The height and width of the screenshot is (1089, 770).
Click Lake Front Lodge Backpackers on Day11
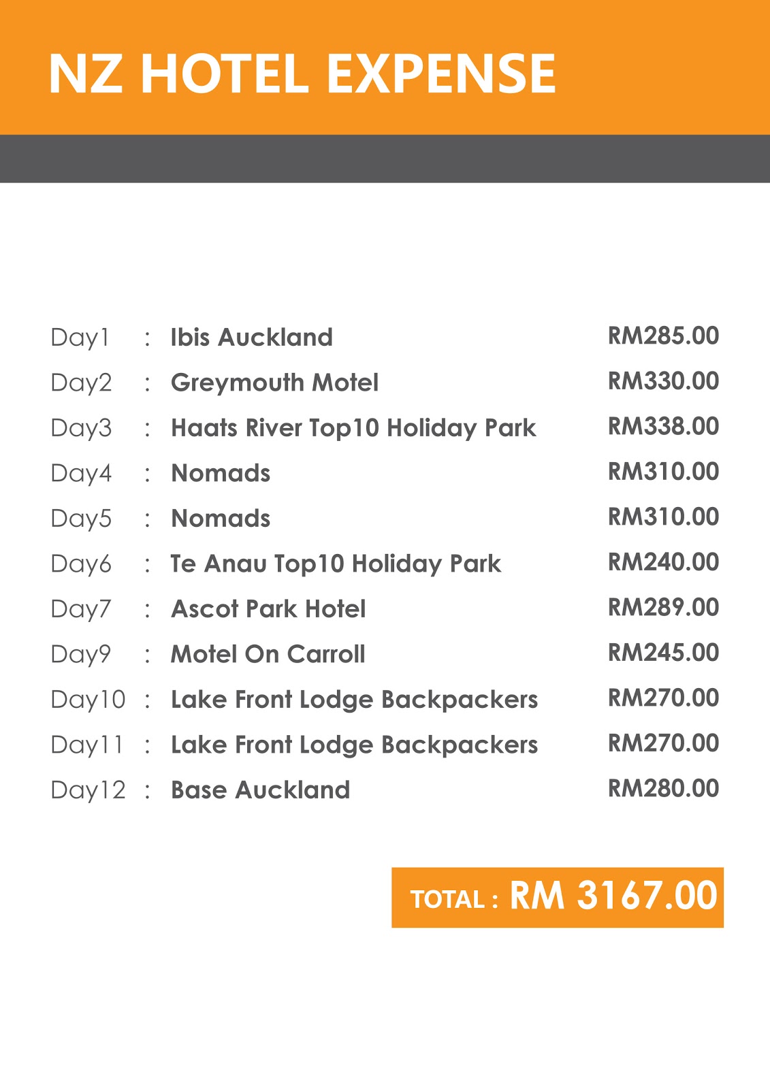tap(354, 745)
